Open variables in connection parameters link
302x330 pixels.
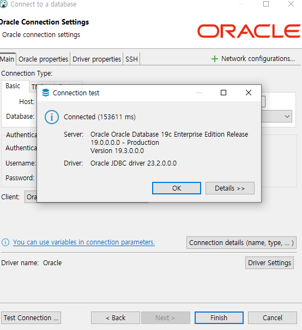[x=84, y=242]
